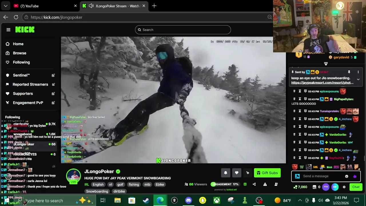366x206 pixels.
Task: Open the Kick hamburger menu
Action: [8, 30]
